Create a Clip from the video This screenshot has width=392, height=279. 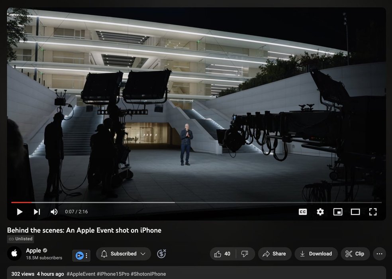[x=355, y=254]
